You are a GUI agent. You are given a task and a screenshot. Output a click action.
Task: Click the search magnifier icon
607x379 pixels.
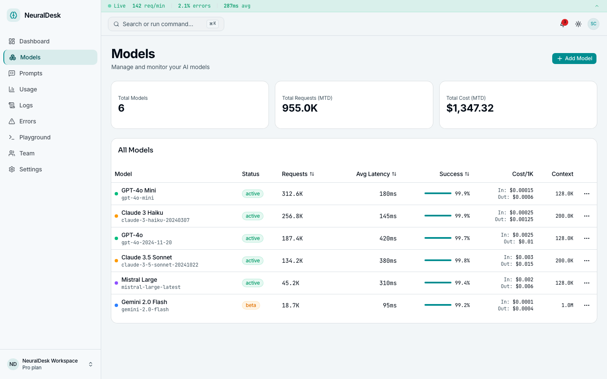116,24
